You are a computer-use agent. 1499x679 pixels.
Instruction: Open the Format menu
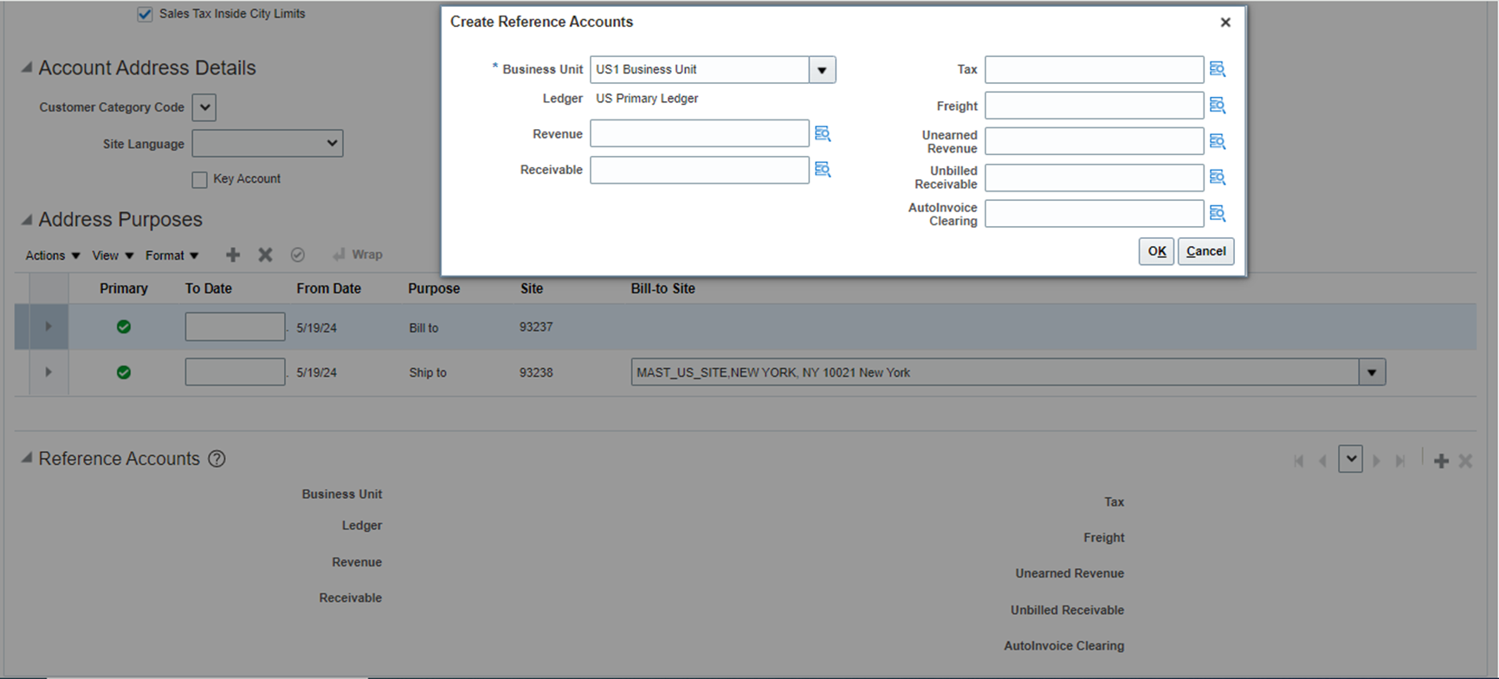pyautogui.click(x=171, y=255)
